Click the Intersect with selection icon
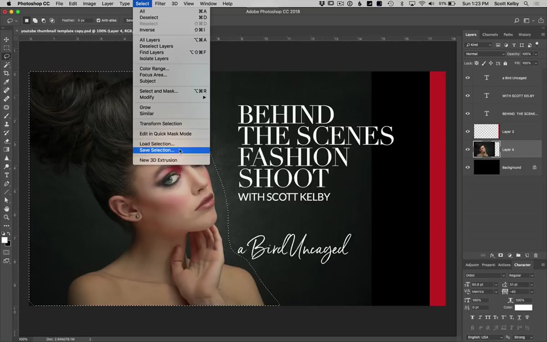 click(52, 21)
